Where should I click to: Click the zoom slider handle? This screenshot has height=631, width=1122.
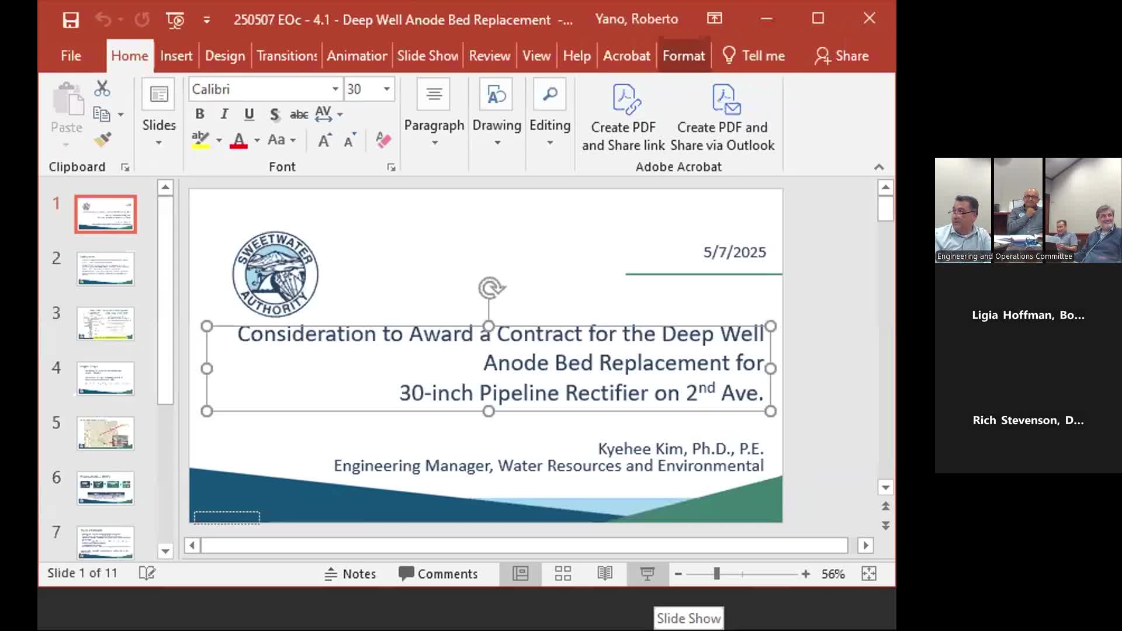tap(716, 574)
